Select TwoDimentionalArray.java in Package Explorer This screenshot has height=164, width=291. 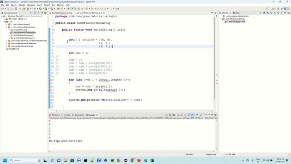[24, 38]
